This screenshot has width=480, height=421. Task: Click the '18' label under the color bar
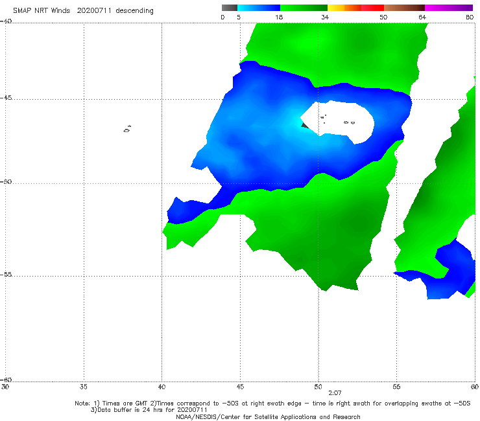(x=279, y=17)
